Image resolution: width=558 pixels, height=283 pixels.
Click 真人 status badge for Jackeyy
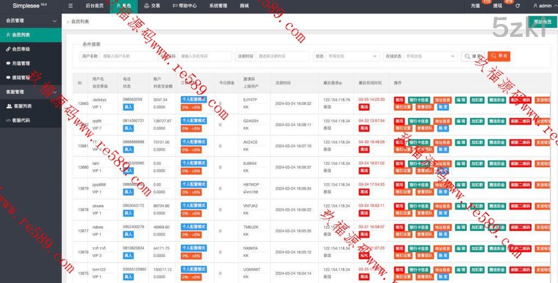tap(128, 108)
